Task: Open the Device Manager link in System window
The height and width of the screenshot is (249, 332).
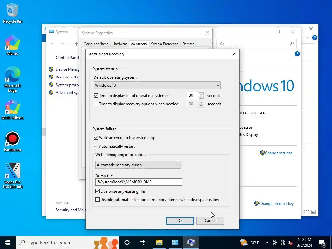Action: click(x=67, y=69)
